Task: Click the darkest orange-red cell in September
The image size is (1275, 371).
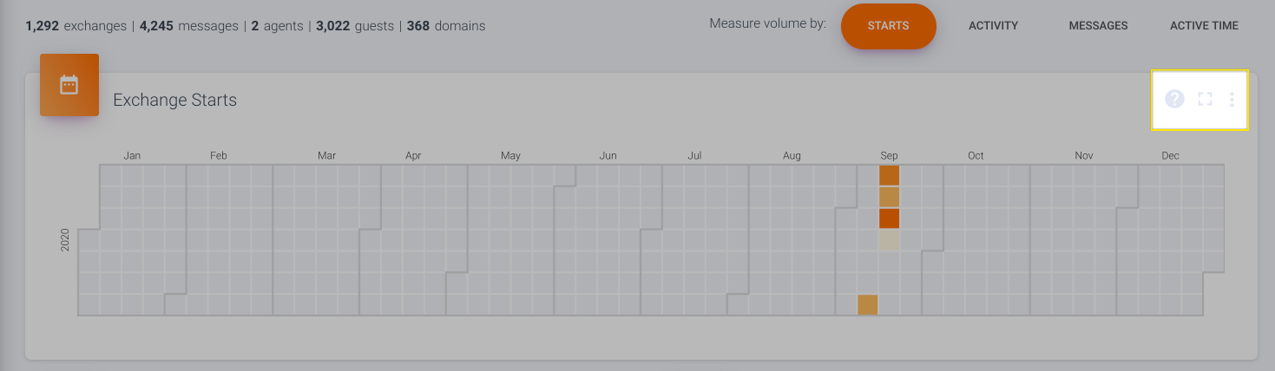Action: pos(889,218)
